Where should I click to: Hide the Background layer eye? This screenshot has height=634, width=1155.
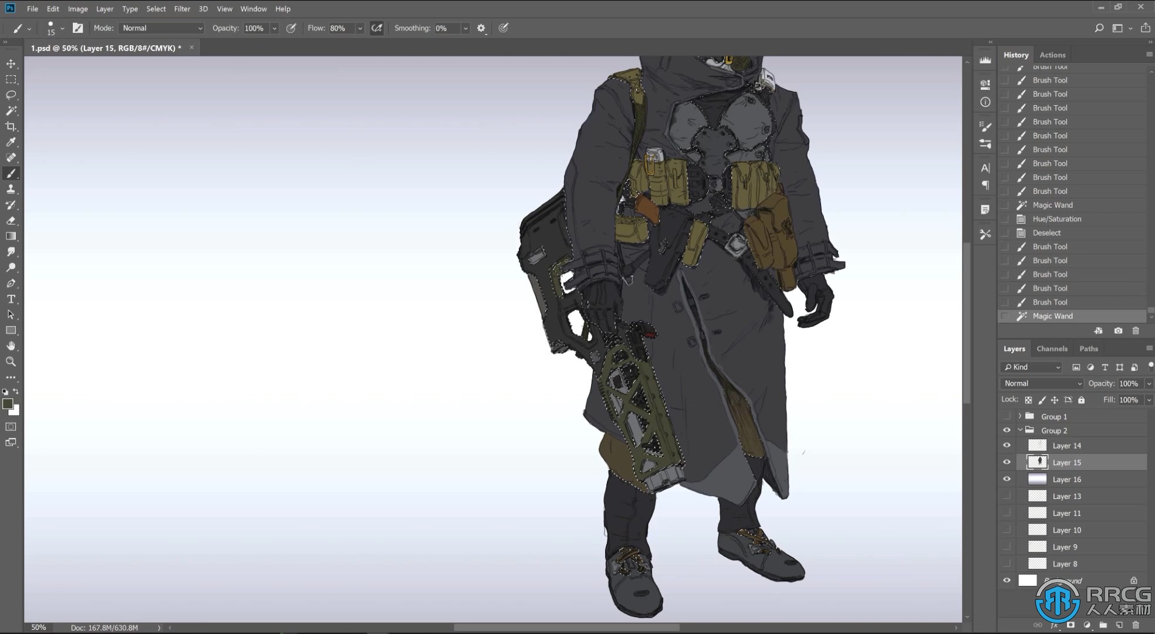coord(1007,580)
